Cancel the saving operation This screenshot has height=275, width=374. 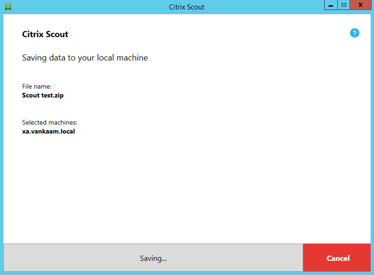pos(337,258)
